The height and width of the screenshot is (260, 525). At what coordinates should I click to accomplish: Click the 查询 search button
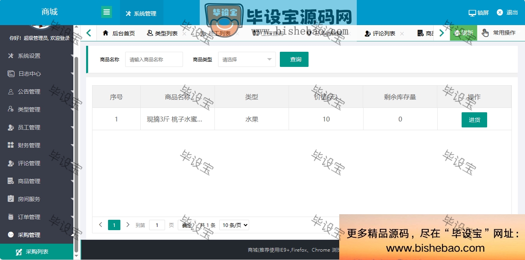tap(294, 59)
